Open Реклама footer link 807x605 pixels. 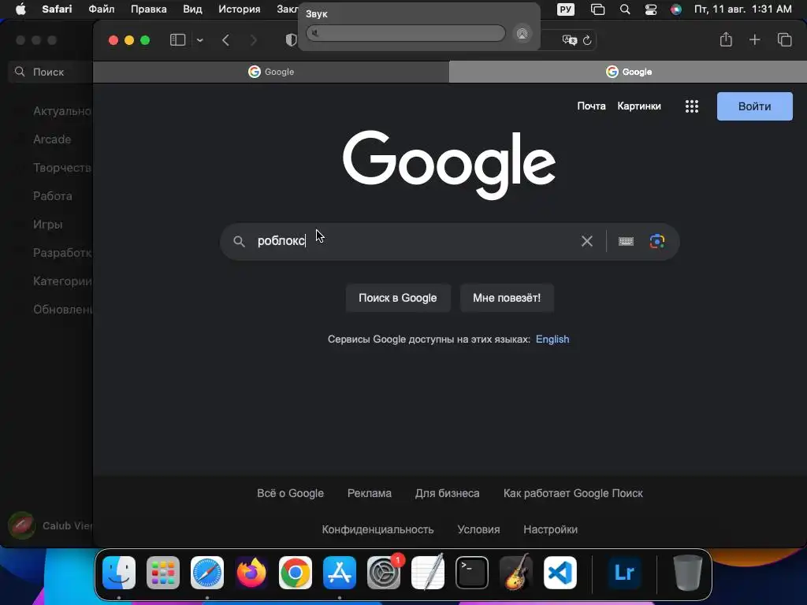click(370, 493)
